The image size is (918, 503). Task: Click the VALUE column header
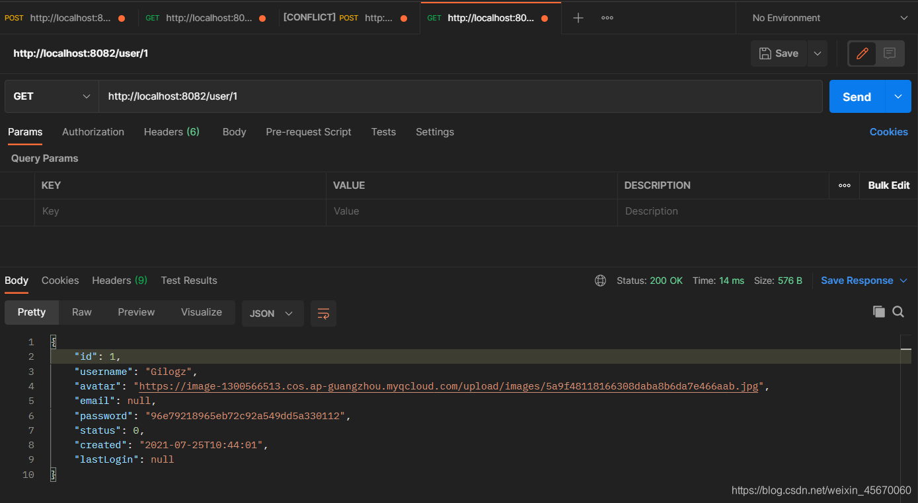[x=349, y=185]
